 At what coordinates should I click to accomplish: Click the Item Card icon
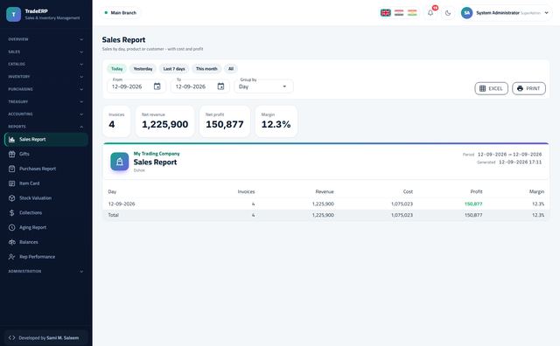pos(11,183)
